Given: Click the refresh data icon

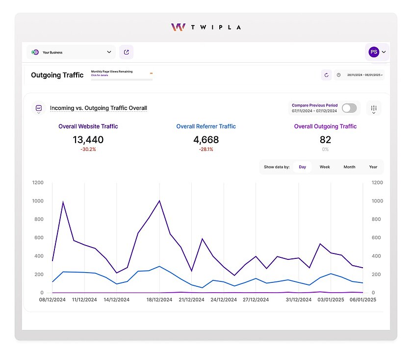Looking at the screenshot, I should coord(326,75).
